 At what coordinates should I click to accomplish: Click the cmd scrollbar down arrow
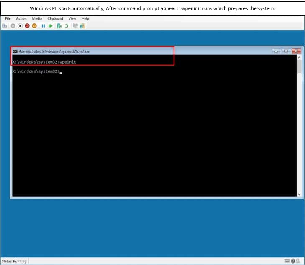[x=300, y=194]
